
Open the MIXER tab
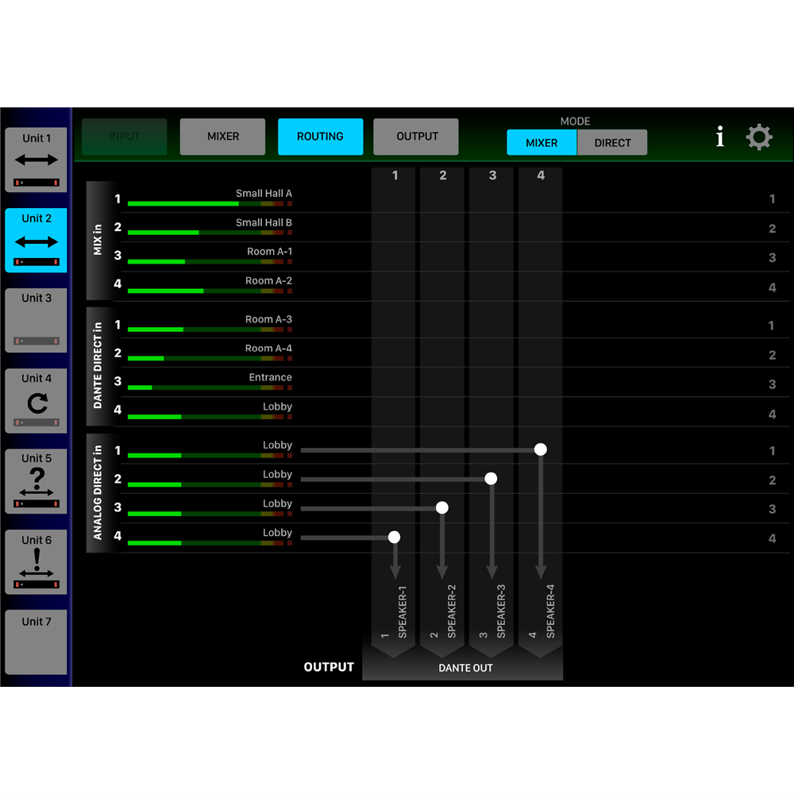tap(223, 137)
